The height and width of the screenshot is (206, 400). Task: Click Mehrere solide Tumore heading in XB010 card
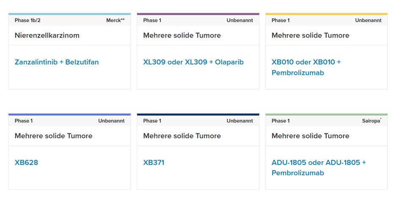pyautogui.click(x=310, y=35)
